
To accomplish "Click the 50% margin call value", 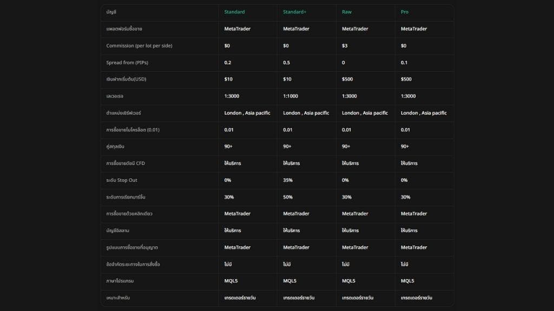I will pos(288,197).
